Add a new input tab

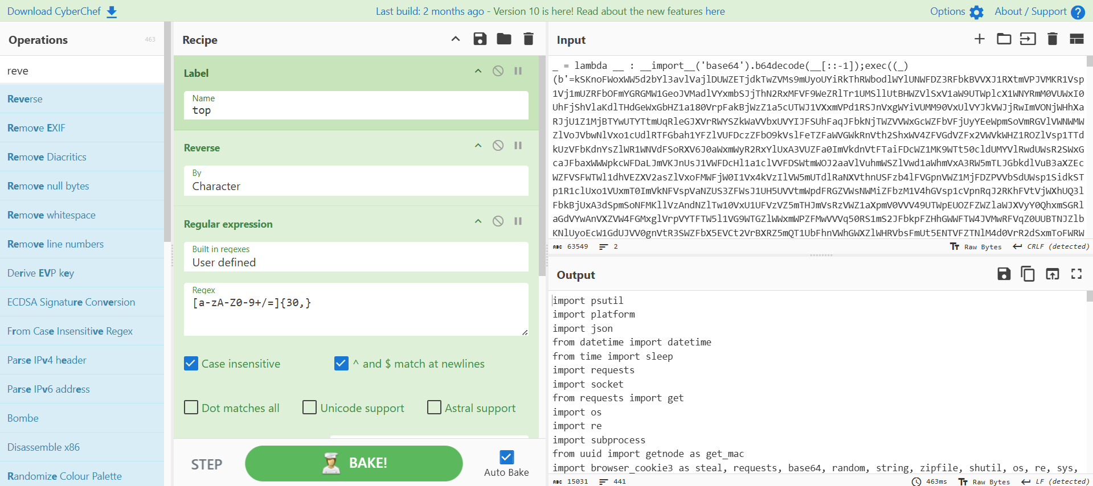click(980, 39)
